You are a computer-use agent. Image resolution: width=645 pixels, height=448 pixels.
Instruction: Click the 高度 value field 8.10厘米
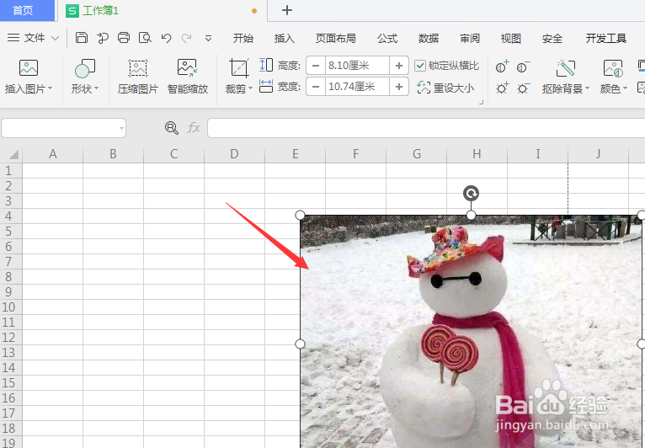[357, 66]
